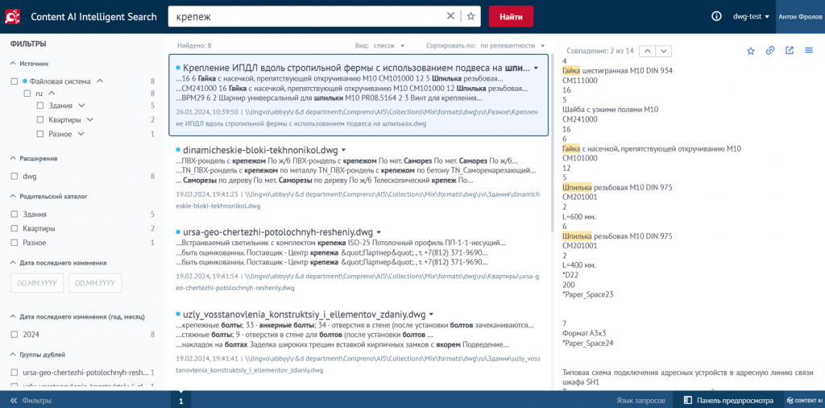This screenshot has width=825, height=408.
Task: Clear the search query with X icon
Action: pos(450,16)
